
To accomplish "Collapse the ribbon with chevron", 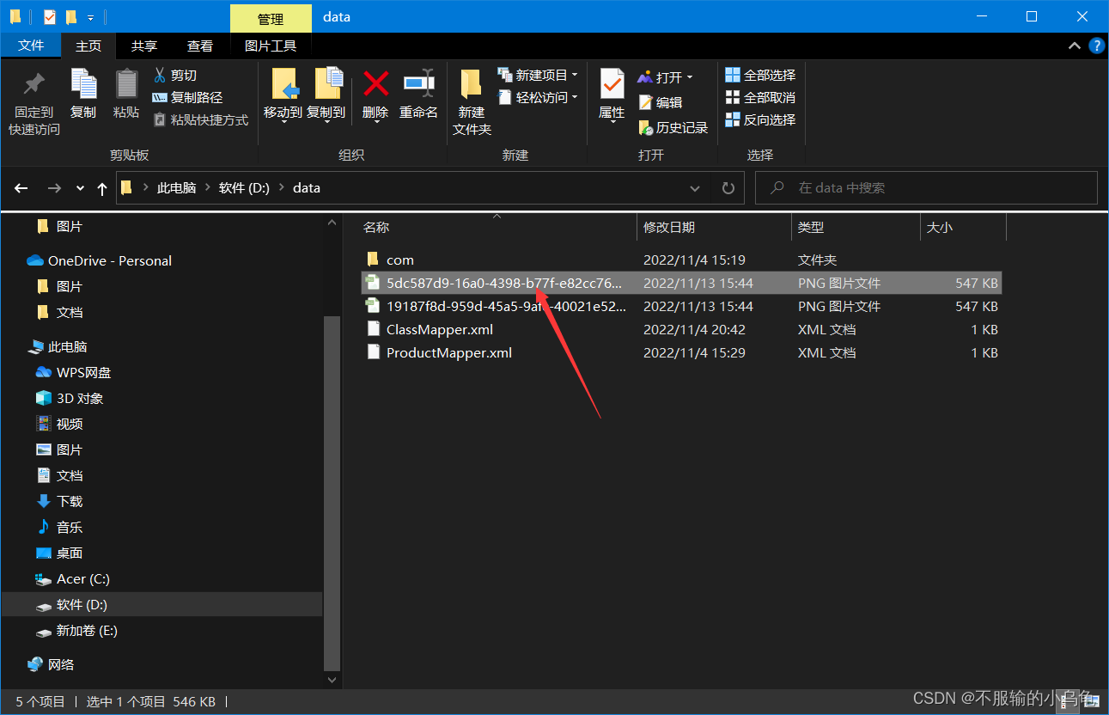I will tap(1075, 46).
